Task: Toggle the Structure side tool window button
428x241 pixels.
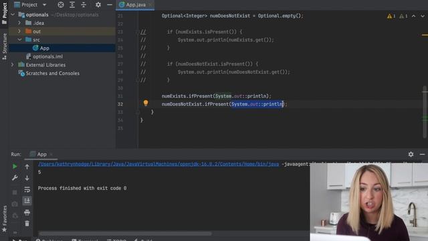Action: (5, 46)
